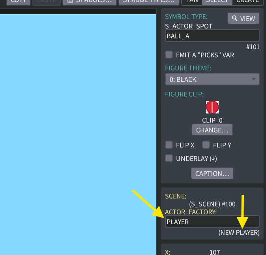The image size is (266, 255).
Task: Toggle the FLIP X checkbox
Action: click(169, 145)
